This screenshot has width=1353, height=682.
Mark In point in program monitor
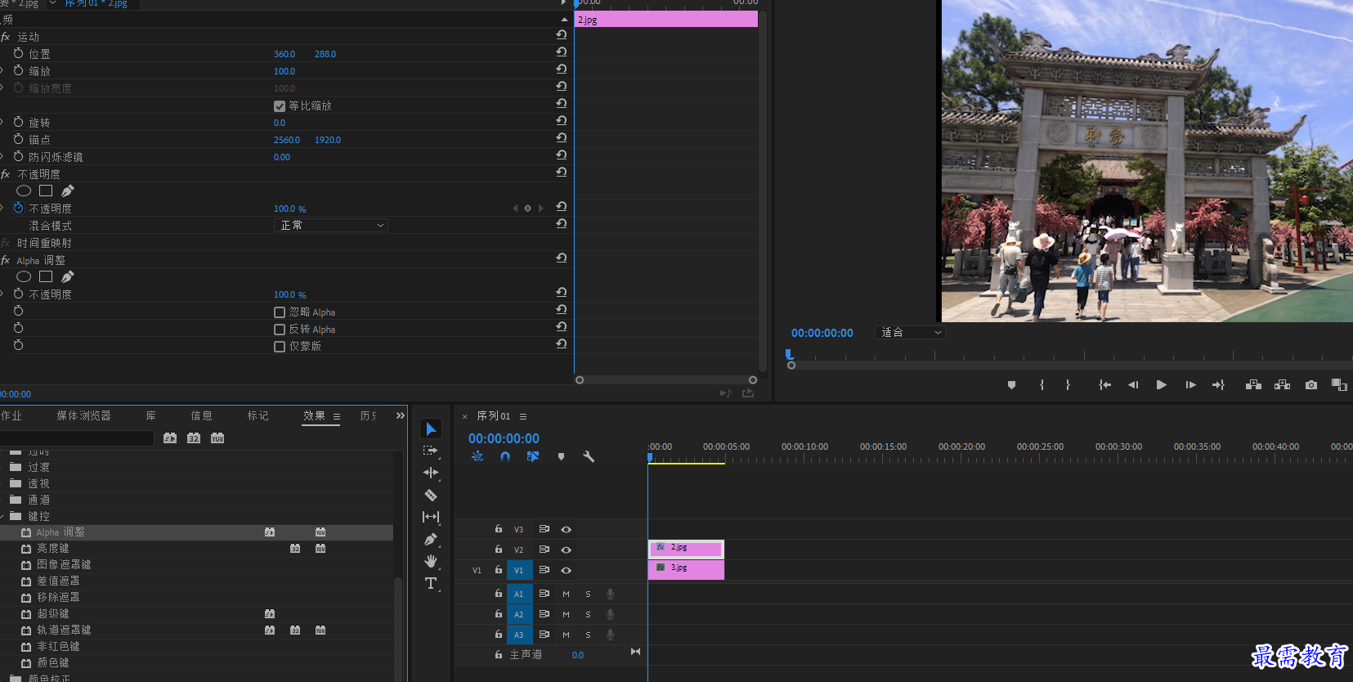[x=1042, y=385]
